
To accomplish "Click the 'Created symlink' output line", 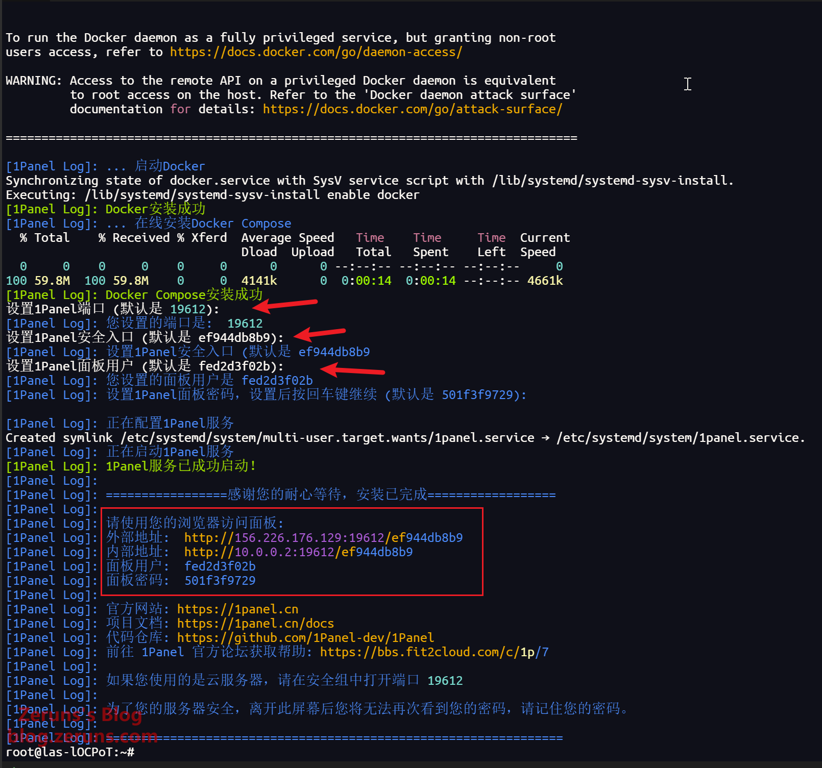I will click(406, 438).
